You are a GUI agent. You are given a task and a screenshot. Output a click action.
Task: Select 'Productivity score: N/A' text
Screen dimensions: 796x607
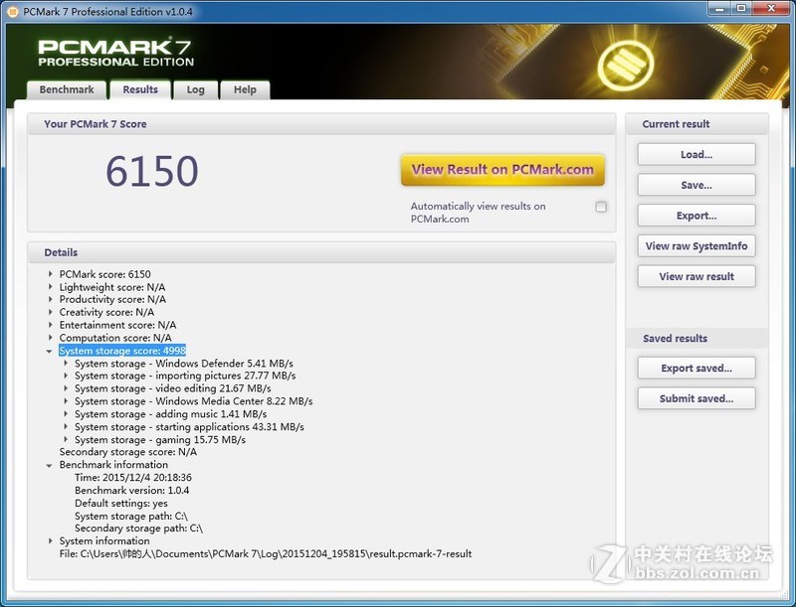(x=112, y=299)
